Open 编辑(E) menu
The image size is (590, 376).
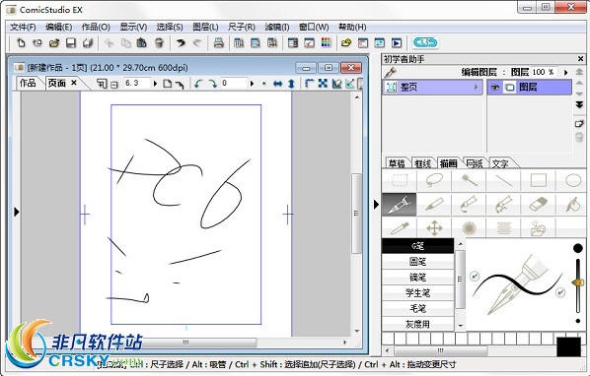pos(58,27)
